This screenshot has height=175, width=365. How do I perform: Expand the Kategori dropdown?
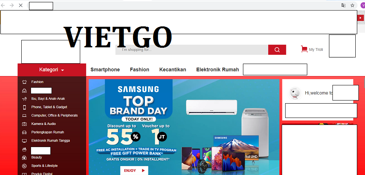[52, 70]
